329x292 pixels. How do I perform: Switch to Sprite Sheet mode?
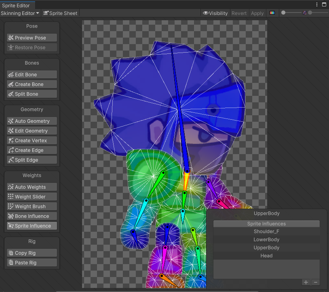click(x=61, y=13)
